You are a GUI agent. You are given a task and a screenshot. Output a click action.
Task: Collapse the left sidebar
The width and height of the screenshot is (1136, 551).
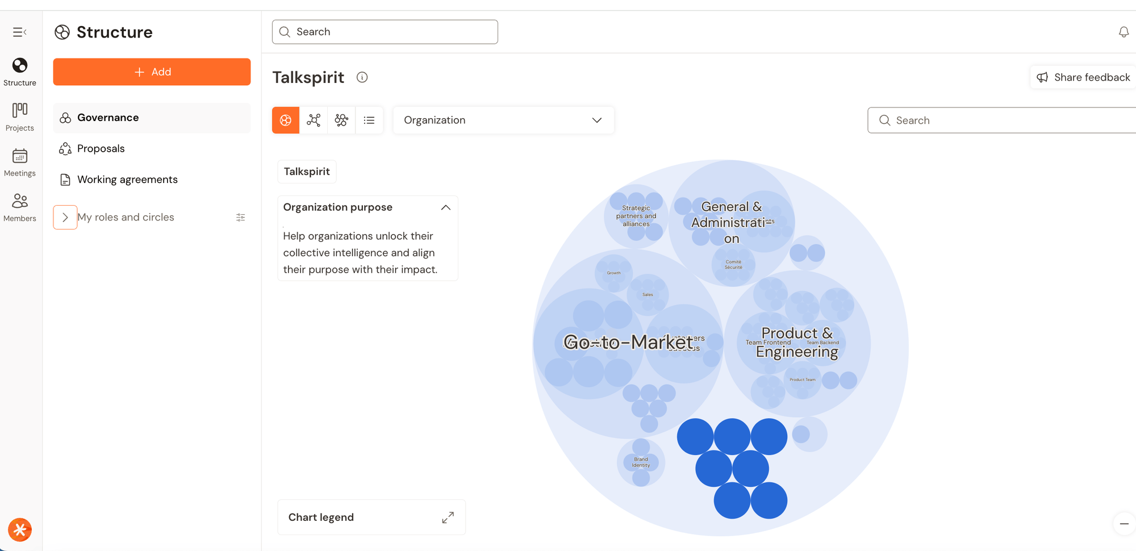(x=20, y=32)
